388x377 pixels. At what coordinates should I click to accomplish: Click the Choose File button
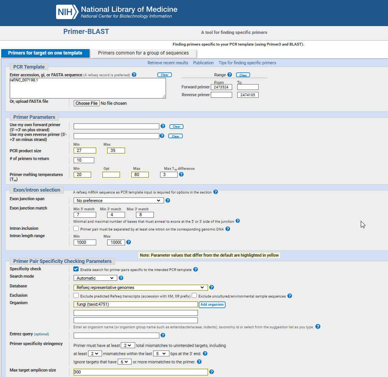86,103
